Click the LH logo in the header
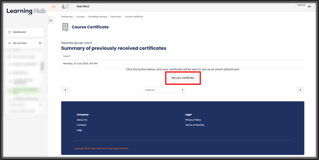 tap(65, 7)
